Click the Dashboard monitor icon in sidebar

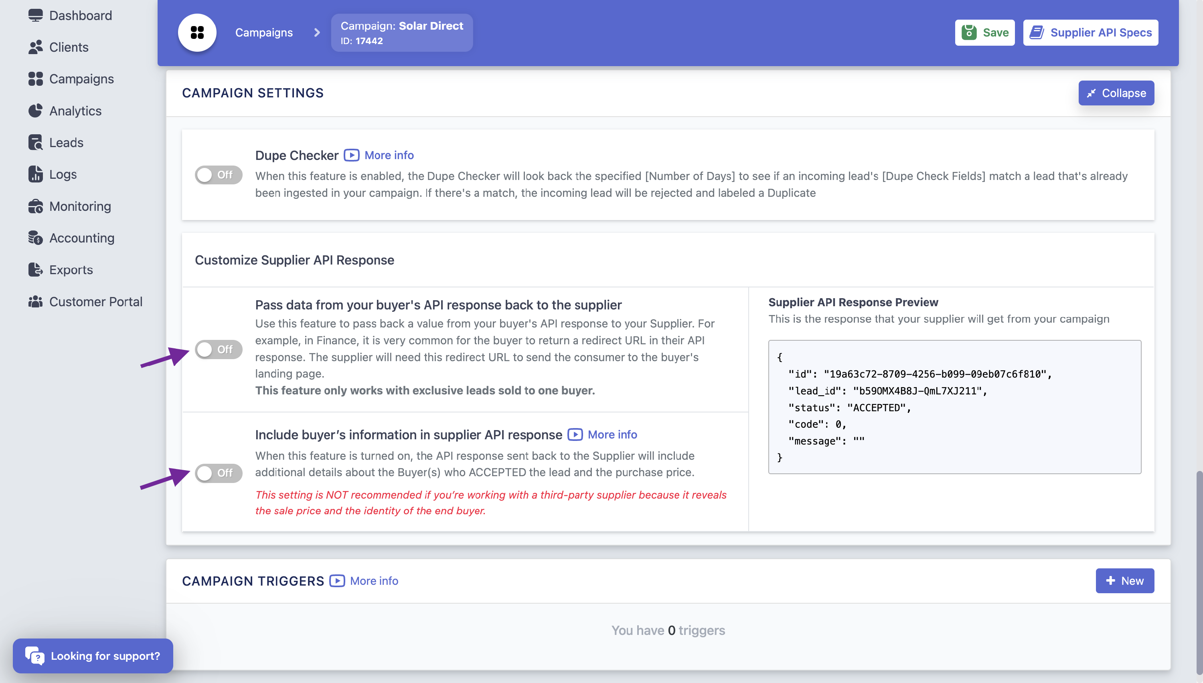(35, 16)
